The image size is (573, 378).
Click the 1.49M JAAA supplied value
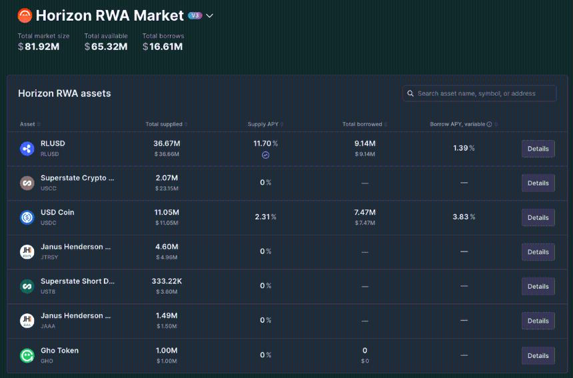pyautogui.click(x=167, y=315)
